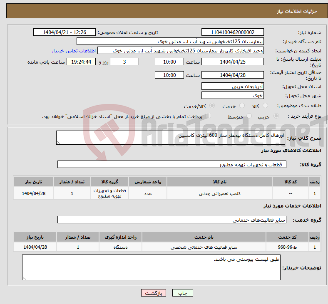The height and width of the screenshot is (304, 328).
Task: Click the response deadline time 10:00 field
Action: coord(169,62)
